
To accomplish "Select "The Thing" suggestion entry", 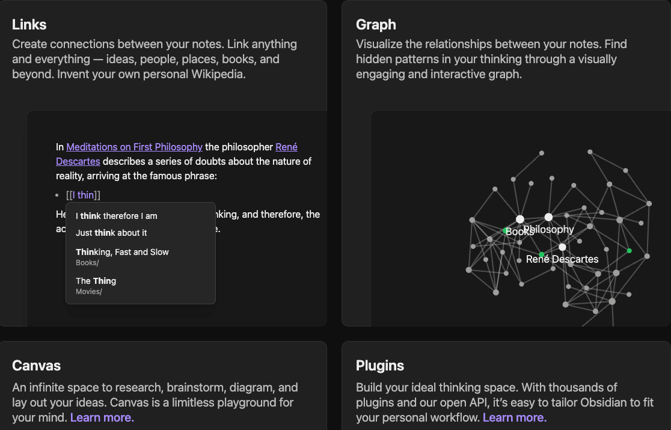I will (96, 281).
